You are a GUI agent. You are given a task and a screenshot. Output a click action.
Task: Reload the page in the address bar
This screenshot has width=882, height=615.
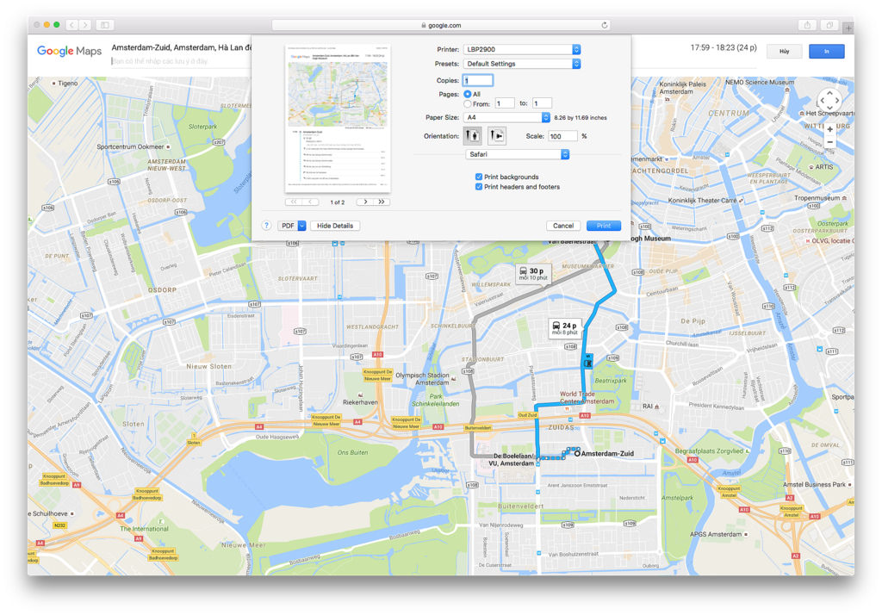604,25
